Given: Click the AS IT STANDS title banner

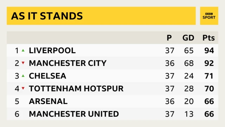Looking at the screenshot, I should (101, 16).
